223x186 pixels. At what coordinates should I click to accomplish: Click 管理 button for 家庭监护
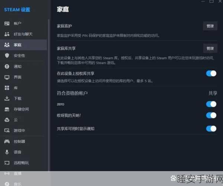[210, 26]
